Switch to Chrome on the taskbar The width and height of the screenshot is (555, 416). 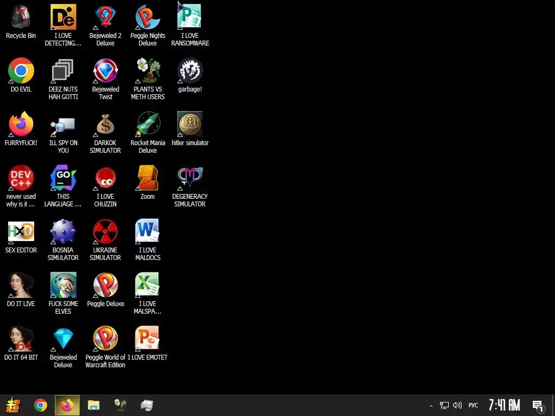click(40, 405)
